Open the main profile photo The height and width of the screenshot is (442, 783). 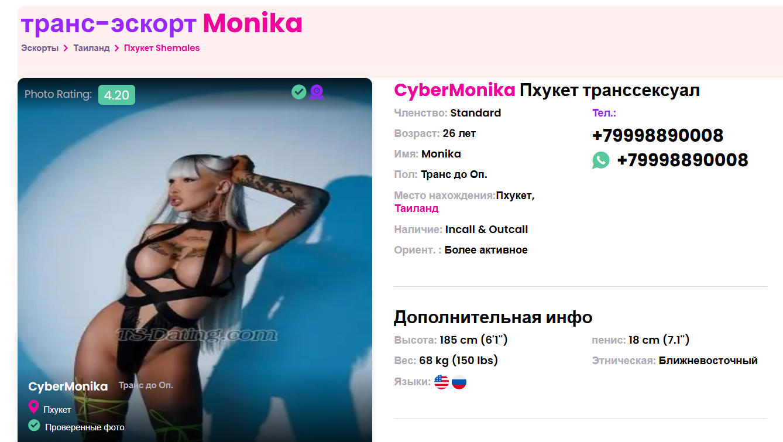195,260
